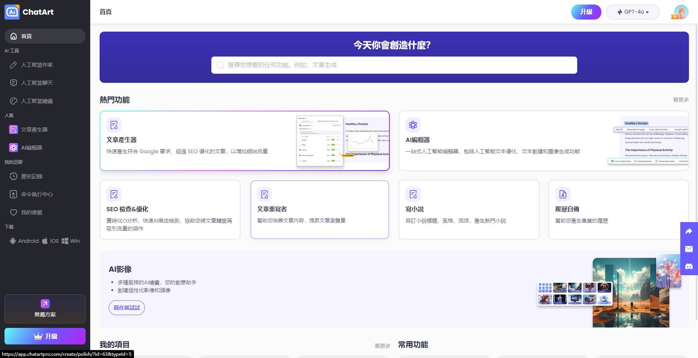Open 履歷自傳 card title
The width and height of the screenshot is (698, 358).
567,209
